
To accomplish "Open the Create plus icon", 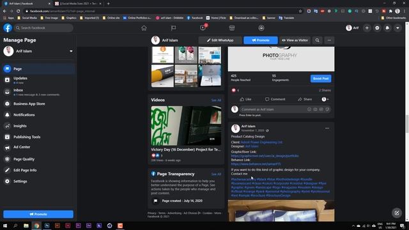I will pyautogui.click(x=367, y=28).
